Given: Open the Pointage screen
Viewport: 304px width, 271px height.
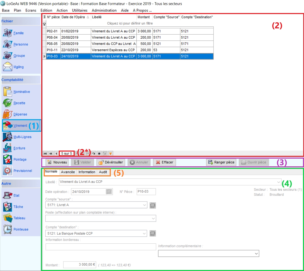Looking at the screenshot, I should (20, 160).
